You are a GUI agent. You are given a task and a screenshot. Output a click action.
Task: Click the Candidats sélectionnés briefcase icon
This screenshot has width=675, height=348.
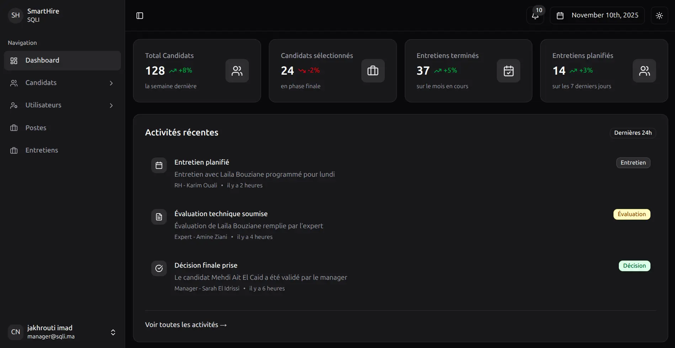[x=373, y=71]
